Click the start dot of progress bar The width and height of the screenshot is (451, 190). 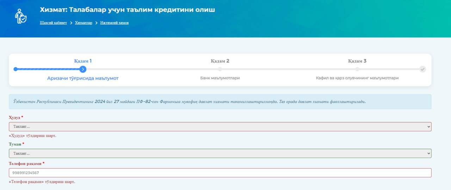(16, 69)
